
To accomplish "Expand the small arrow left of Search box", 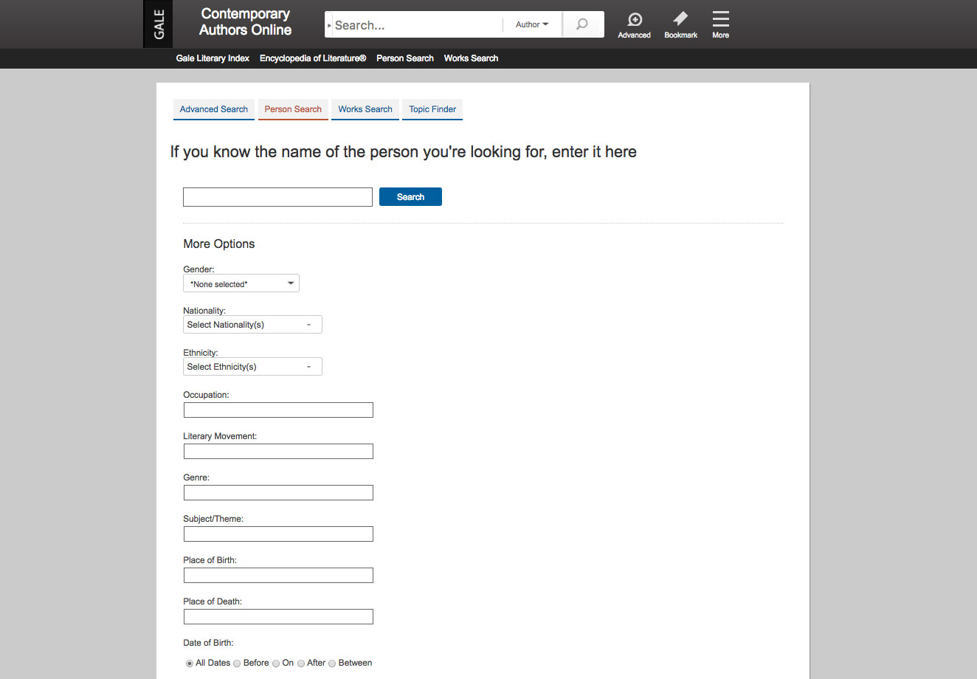I will (x=329, y=25).
